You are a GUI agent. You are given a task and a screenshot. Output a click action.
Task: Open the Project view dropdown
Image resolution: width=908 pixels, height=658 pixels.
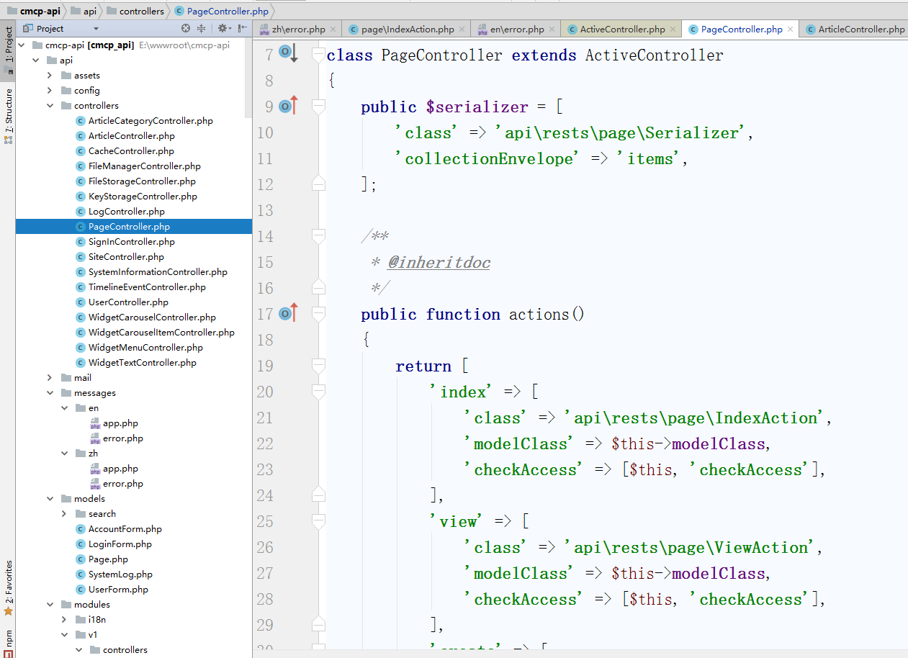pos(96,29)
